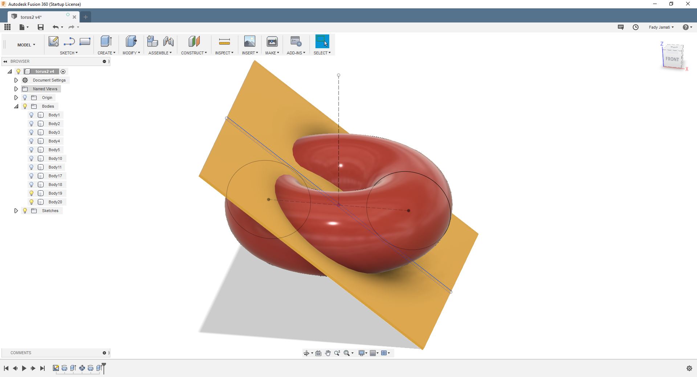
Task: Open the SKETCH menu
Action: (x=69, y=53)
